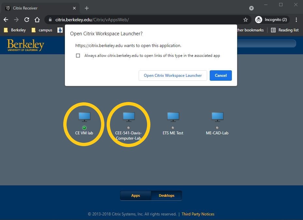The width and height of the screenshot is (303, 220).
Task: Maximize the browser window
Action: 281,5
